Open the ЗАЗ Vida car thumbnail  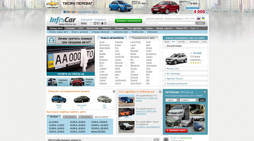104,99
